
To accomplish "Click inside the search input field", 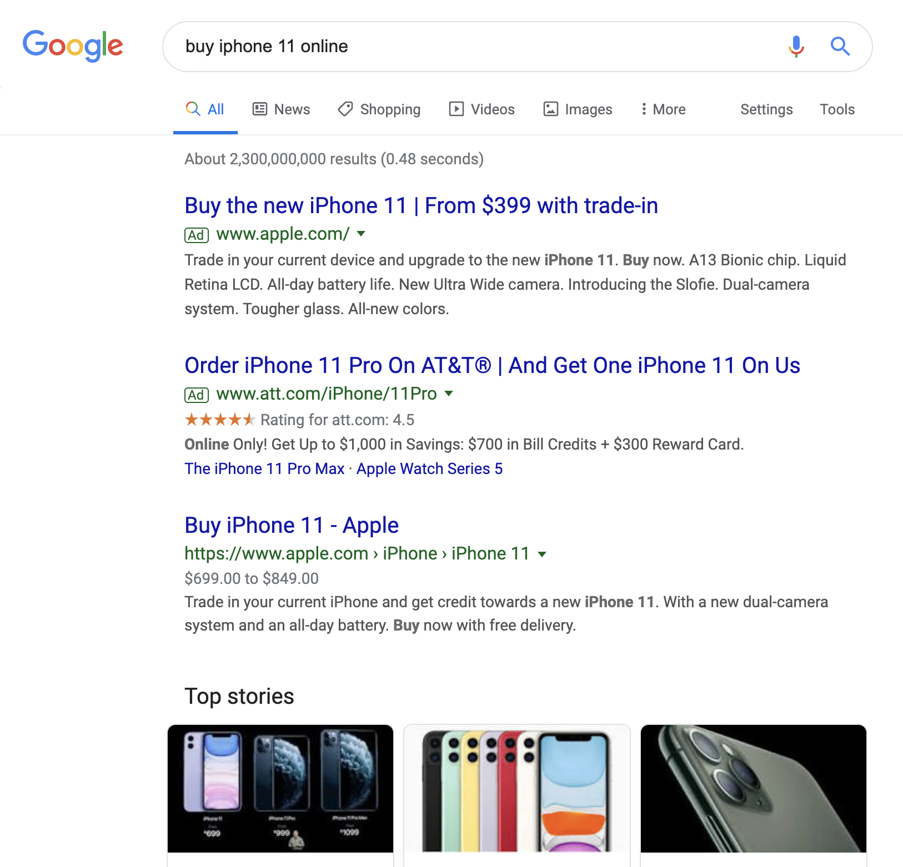I will click(x=444, y=47).
